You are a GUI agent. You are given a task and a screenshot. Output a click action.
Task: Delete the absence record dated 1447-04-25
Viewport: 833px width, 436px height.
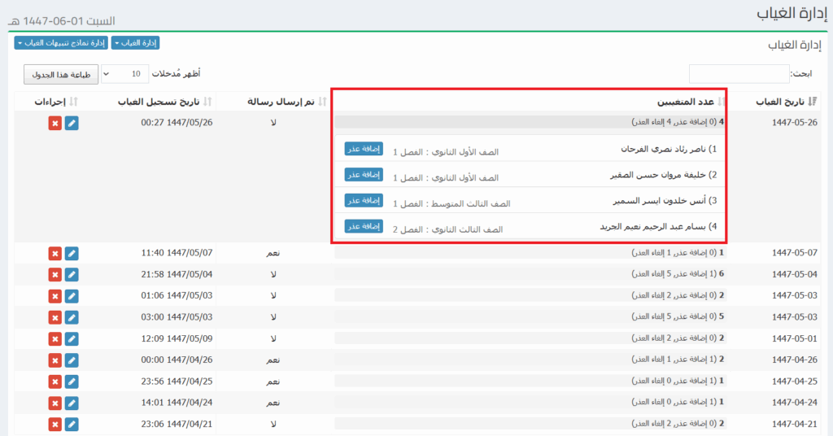[55, 381]
